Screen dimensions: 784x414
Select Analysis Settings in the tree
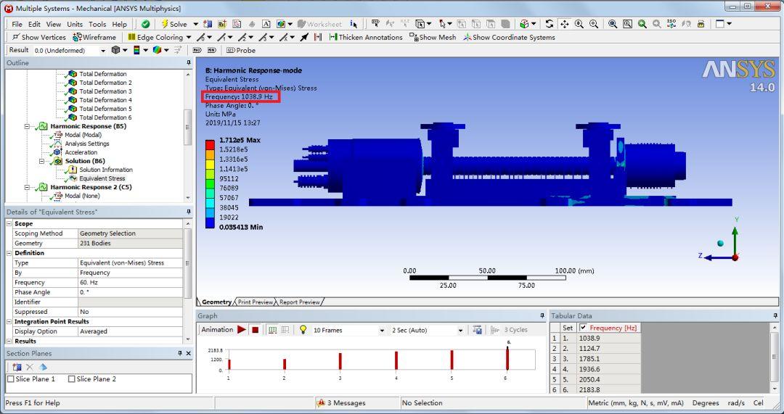pyautogui.click(x=87, y=144)
